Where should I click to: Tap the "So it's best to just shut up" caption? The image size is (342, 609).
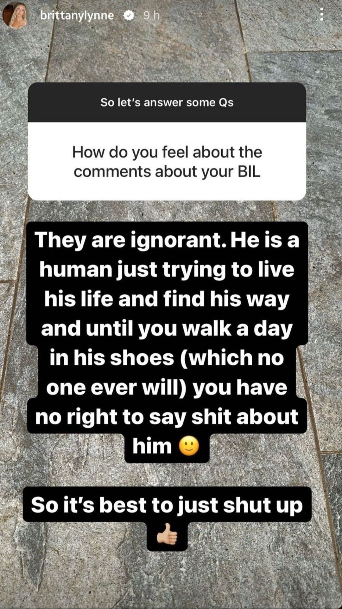[x=167, y=505]
